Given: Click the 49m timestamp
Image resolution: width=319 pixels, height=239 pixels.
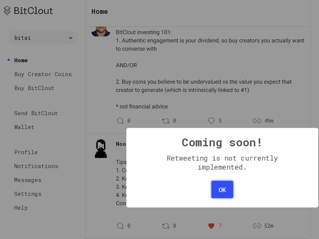Looking at the screenshot, I should click(x=269, y=121).
